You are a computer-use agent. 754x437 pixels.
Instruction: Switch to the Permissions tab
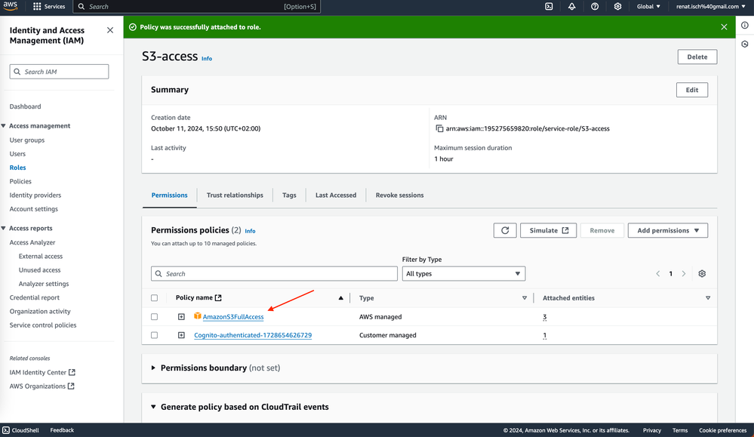coord(169,195)
